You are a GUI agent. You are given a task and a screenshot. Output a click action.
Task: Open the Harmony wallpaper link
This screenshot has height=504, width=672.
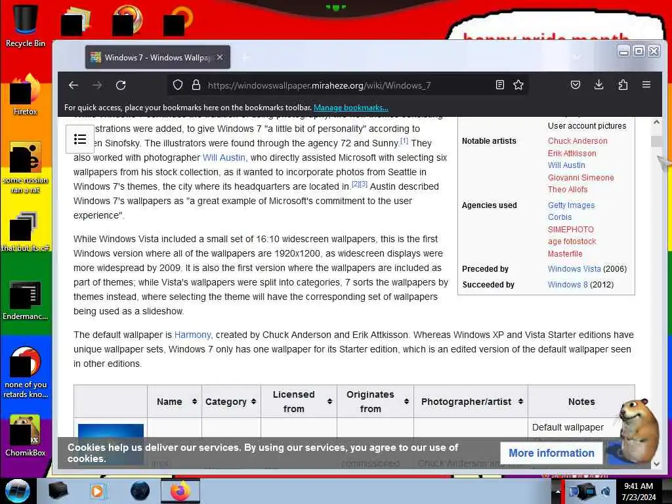point(193,335)
